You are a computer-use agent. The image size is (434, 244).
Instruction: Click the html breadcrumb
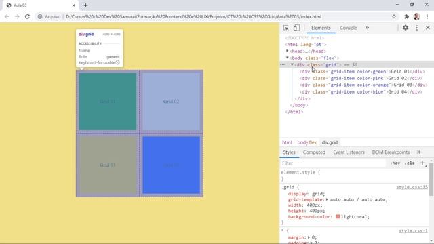coord(287,142)
